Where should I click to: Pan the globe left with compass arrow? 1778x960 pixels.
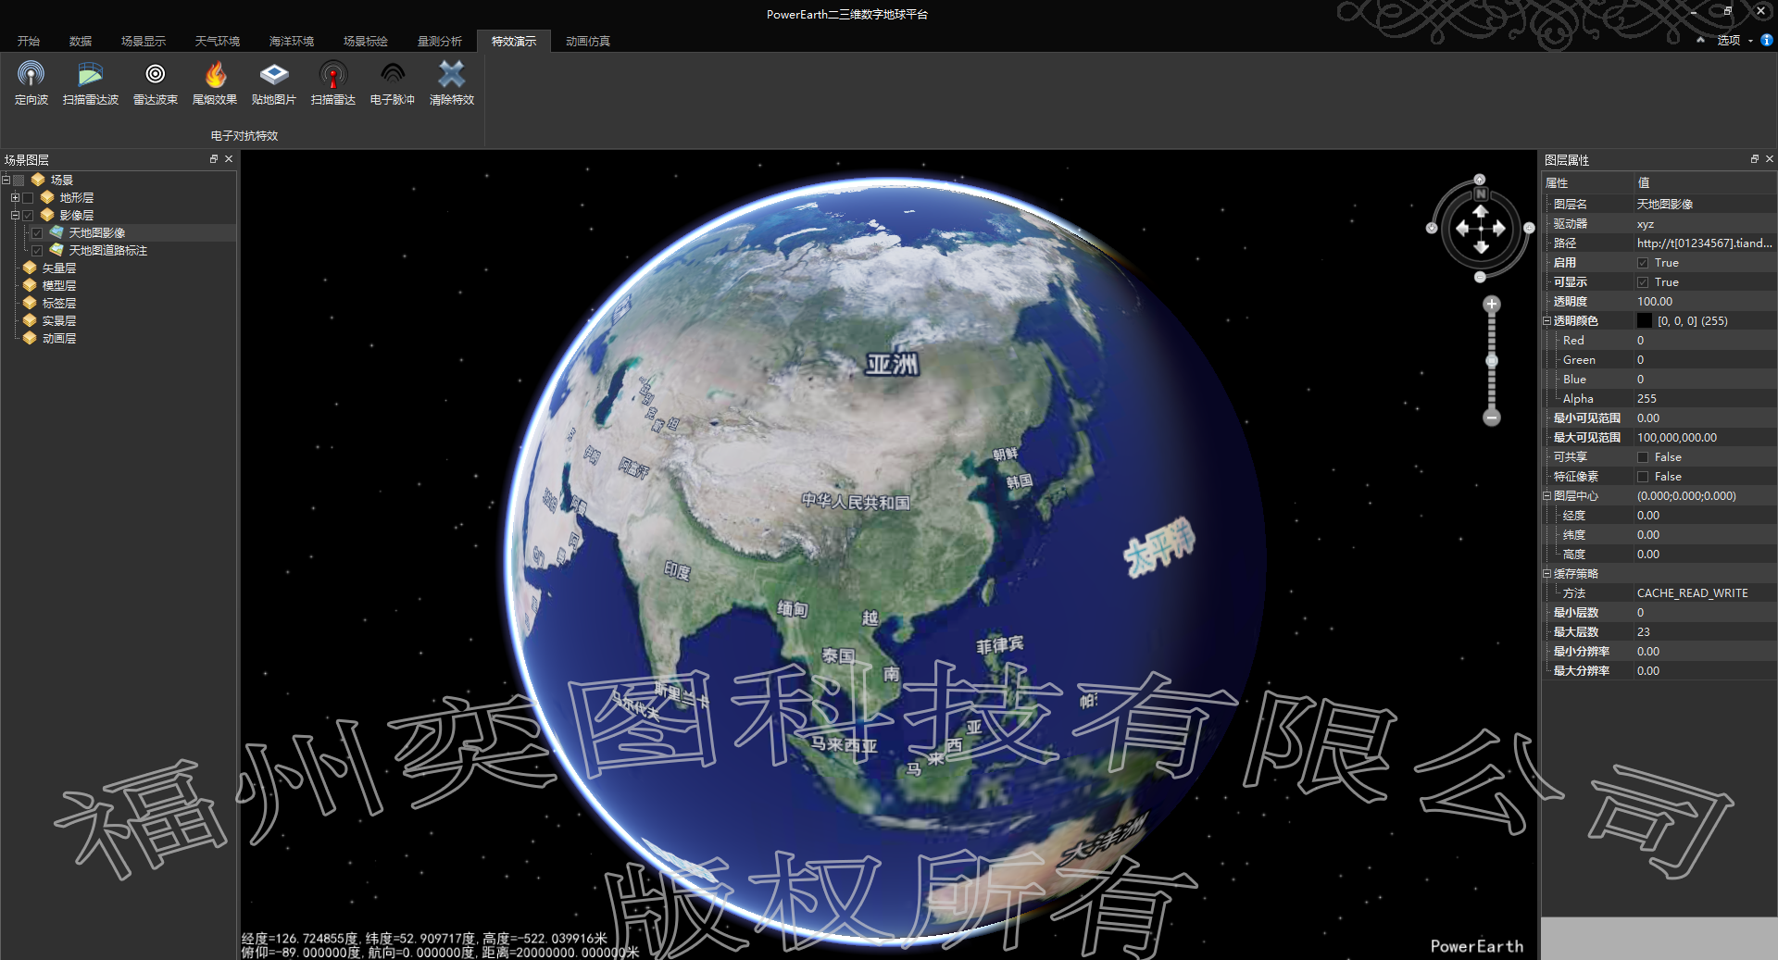pyautogui.click(x=1462, y=229)
